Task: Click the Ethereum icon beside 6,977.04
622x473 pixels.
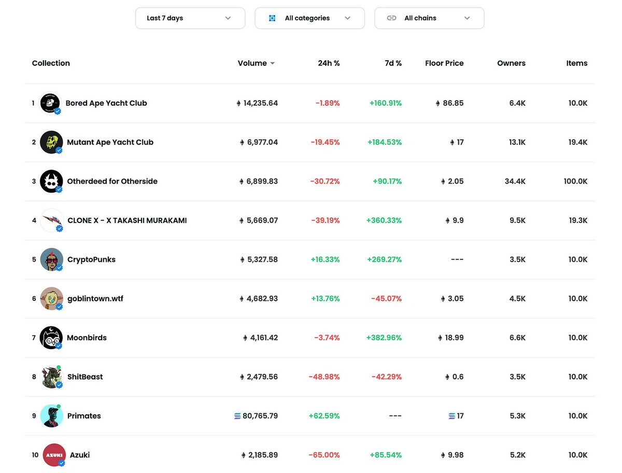Action: coord(242,143)
